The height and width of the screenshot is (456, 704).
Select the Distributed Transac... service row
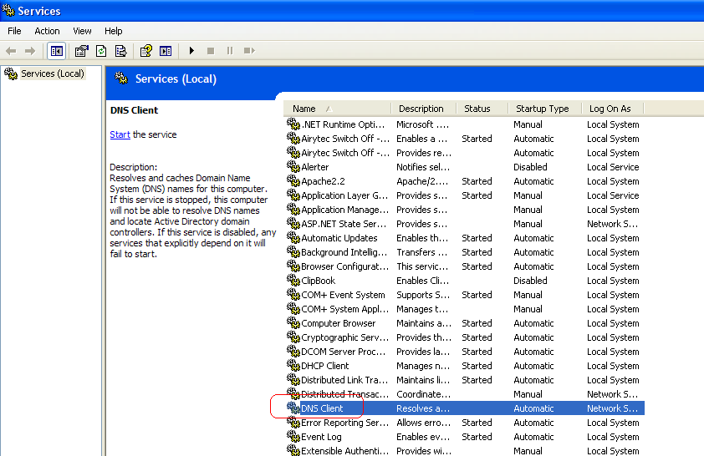pos(465,394)
